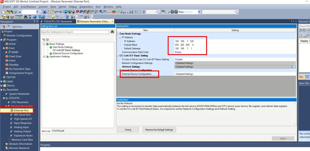Click the New project icon
The image size is (310, 151).
click(3, 12)
